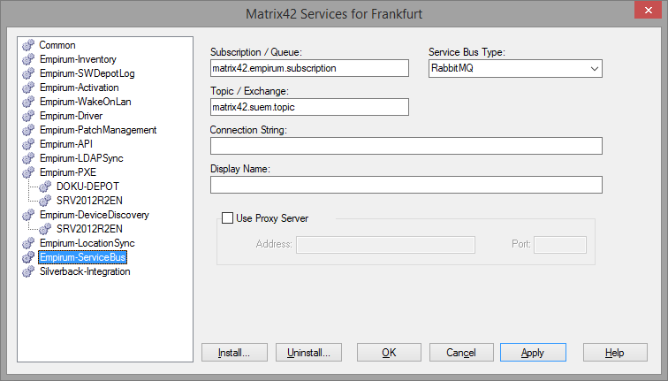This screenshot has width=668, height=381.
Task: Click the DOKU-DEPOT service gear icon
Action: 45,187
